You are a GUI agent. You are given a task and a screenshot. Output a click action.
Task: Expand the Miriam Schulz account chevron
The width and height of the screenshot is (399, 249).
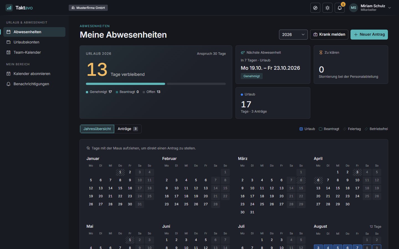[x=390, y=8]
